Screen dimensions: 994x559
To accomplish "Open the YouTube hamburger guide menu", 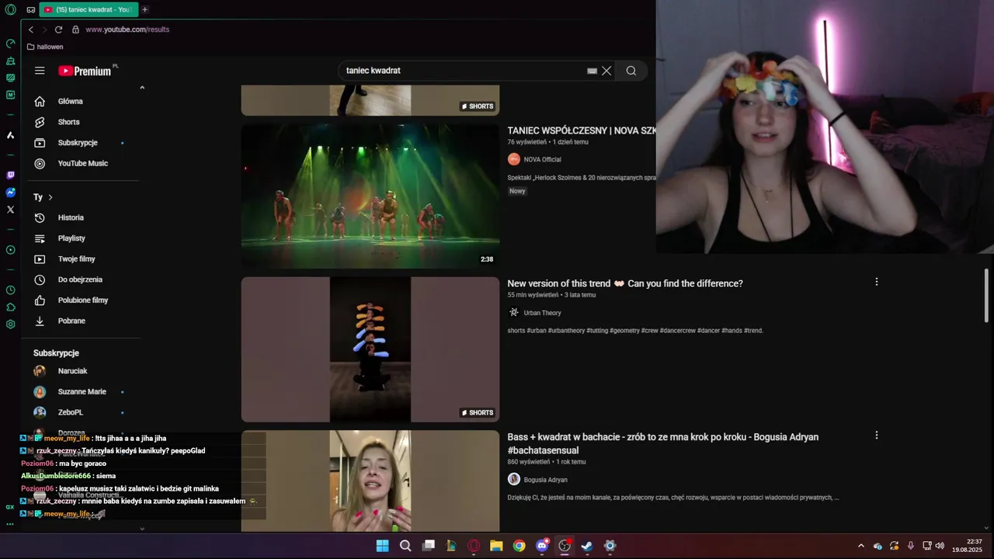I will click(x=40, y=71).
